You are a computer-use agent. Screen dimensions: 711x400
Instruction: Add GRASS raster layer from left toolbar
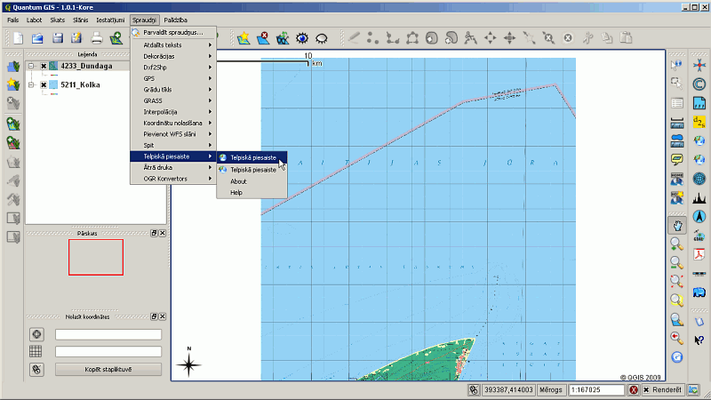(x=13, y=143)
